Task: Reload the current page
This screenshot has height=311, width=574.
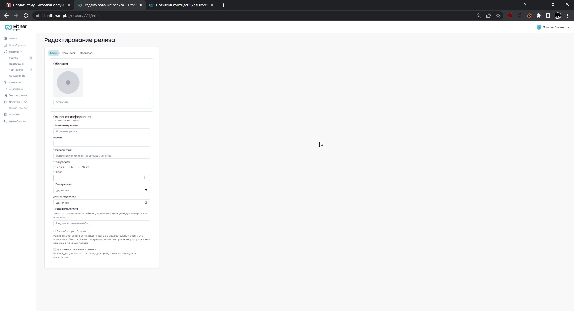Action: (x=26, y=16)
